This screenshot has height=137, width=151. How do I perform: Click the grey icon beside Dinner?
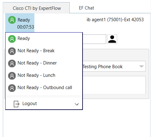point(12,63)
